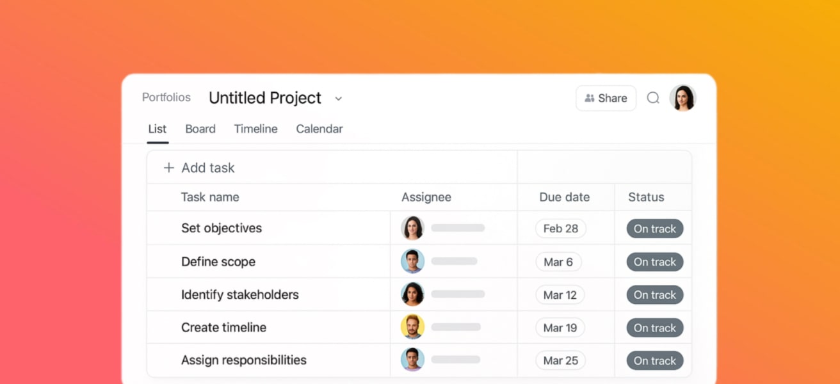Open the search magnifier icon
Image resolution: width=840 pixels, height=384 pixels.
point(652,98)
